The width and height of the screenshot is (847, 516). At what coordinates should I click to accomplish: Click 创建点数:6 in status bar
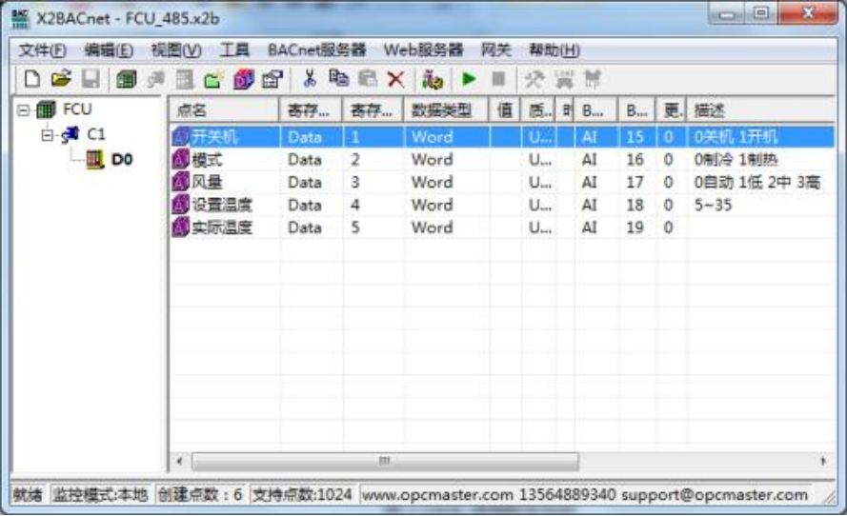coord(200,494)
